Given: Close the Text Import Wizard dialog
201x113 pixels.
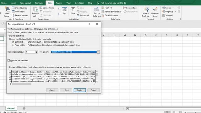Looking at the screenshot, I should coord(97,24).
